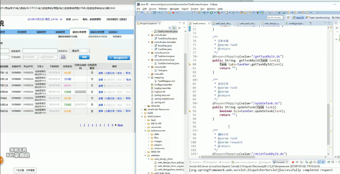
Task: Minimize the Project Explorer view
Action: (180, 23)
